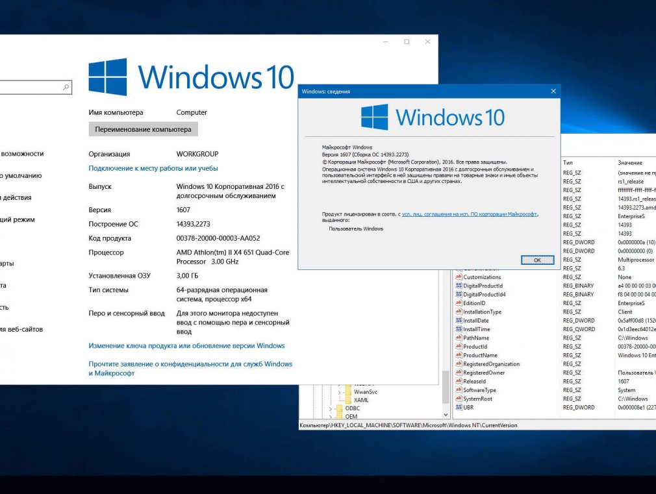The width and height of the screenshot is (656, 494).
Task: Close the Windows: сведения dialog
Action: coord(553,91)
